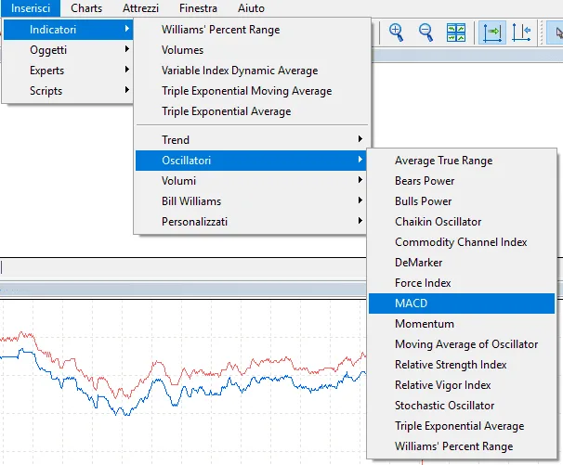Select Stochastic Oscillator
The image size is (563, 465).
[x=462, y=406]
